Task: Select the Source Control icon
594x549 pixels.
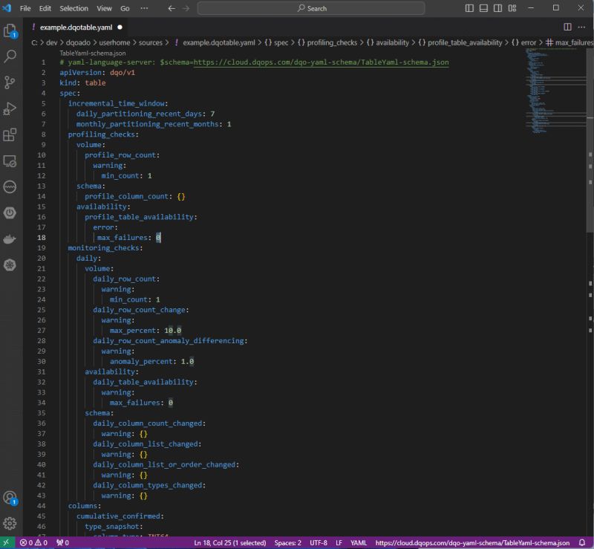Action: pos(10,82)
